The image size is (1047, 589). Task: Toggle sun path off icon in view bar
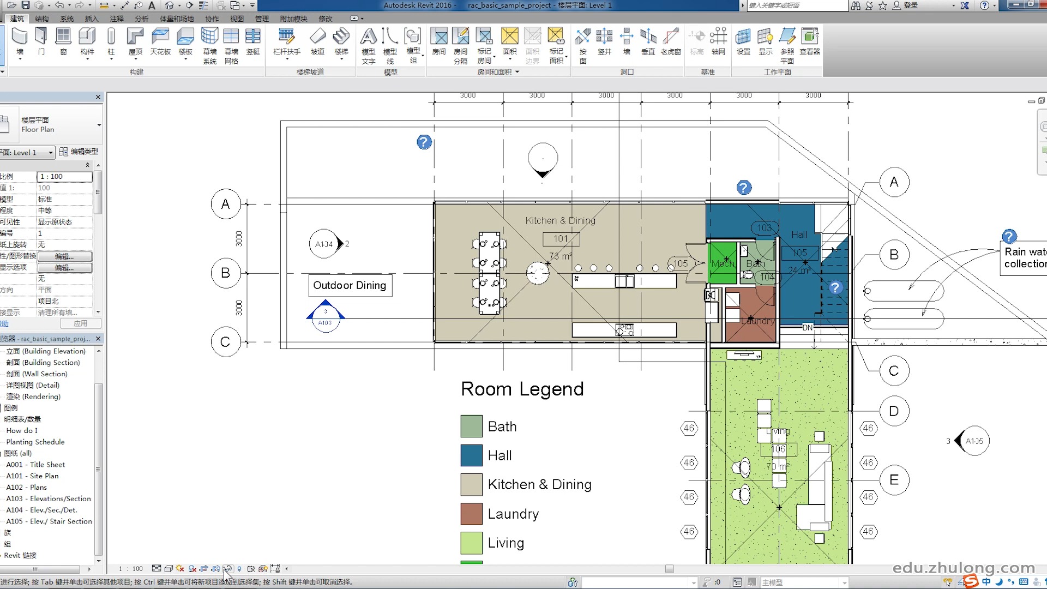[180, 568]
